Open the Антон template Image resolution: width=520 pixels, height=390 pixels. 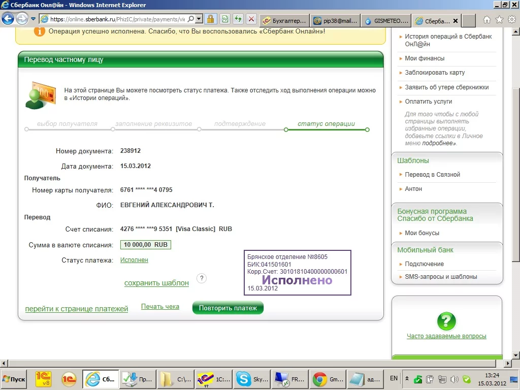point(413,189)
